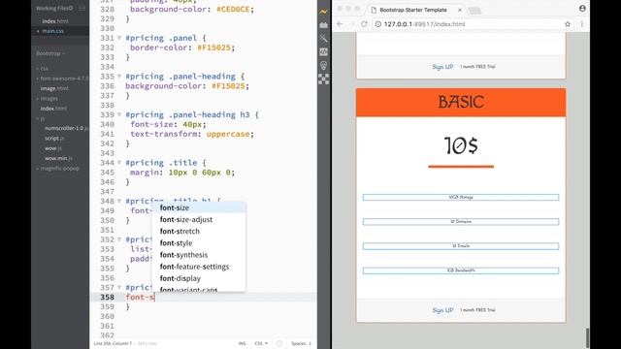Open wow.js in the file tree
This screenshot has height=349, width=621.
[x=53, y=148]
